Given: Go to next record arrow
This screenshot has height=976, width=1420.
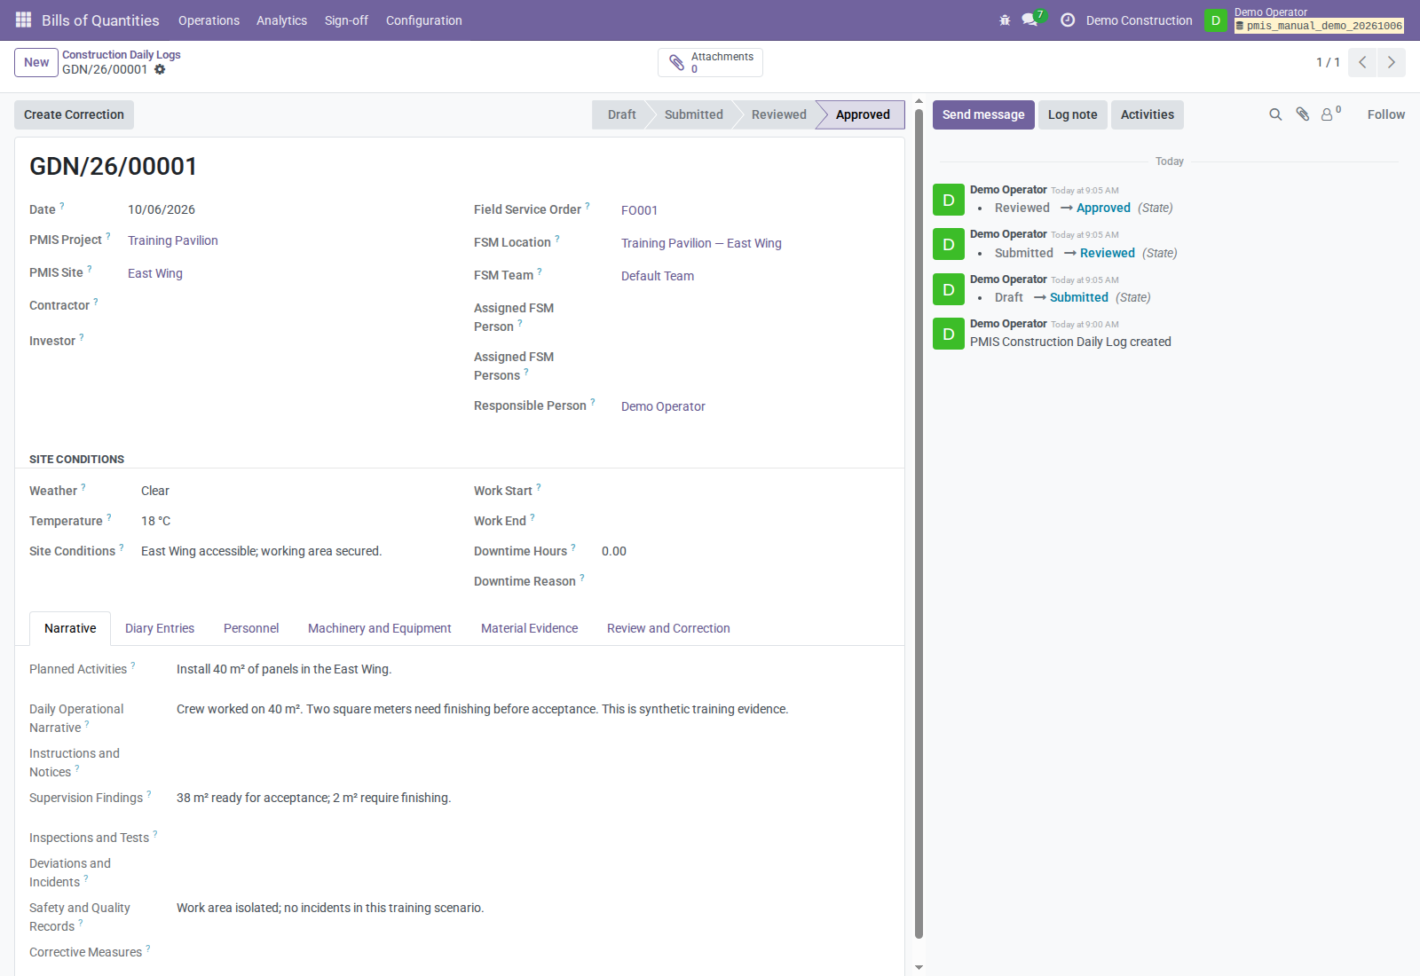Looking at the screenshot, I should (x=1392, y=62).
